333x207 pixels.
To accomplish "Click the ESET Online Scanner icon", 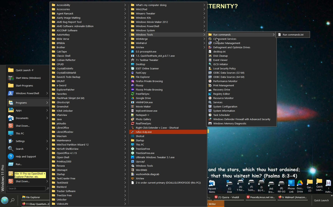I will [x=133, y=68].
